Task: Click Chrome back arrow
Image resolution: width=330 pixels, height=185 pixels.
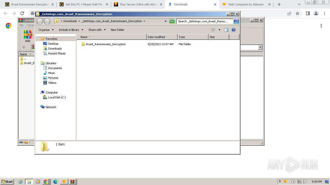Action: [6, 13]
